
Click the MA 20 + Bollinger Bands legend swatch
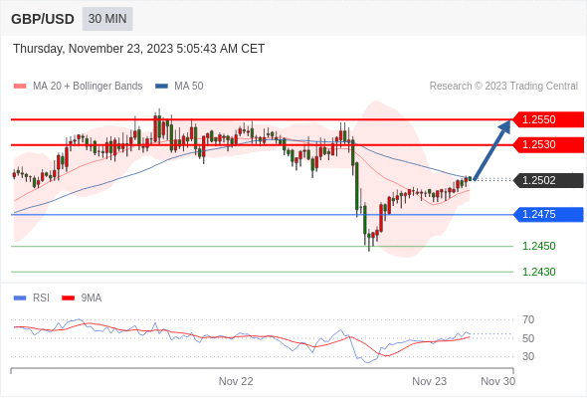(20, 87)
